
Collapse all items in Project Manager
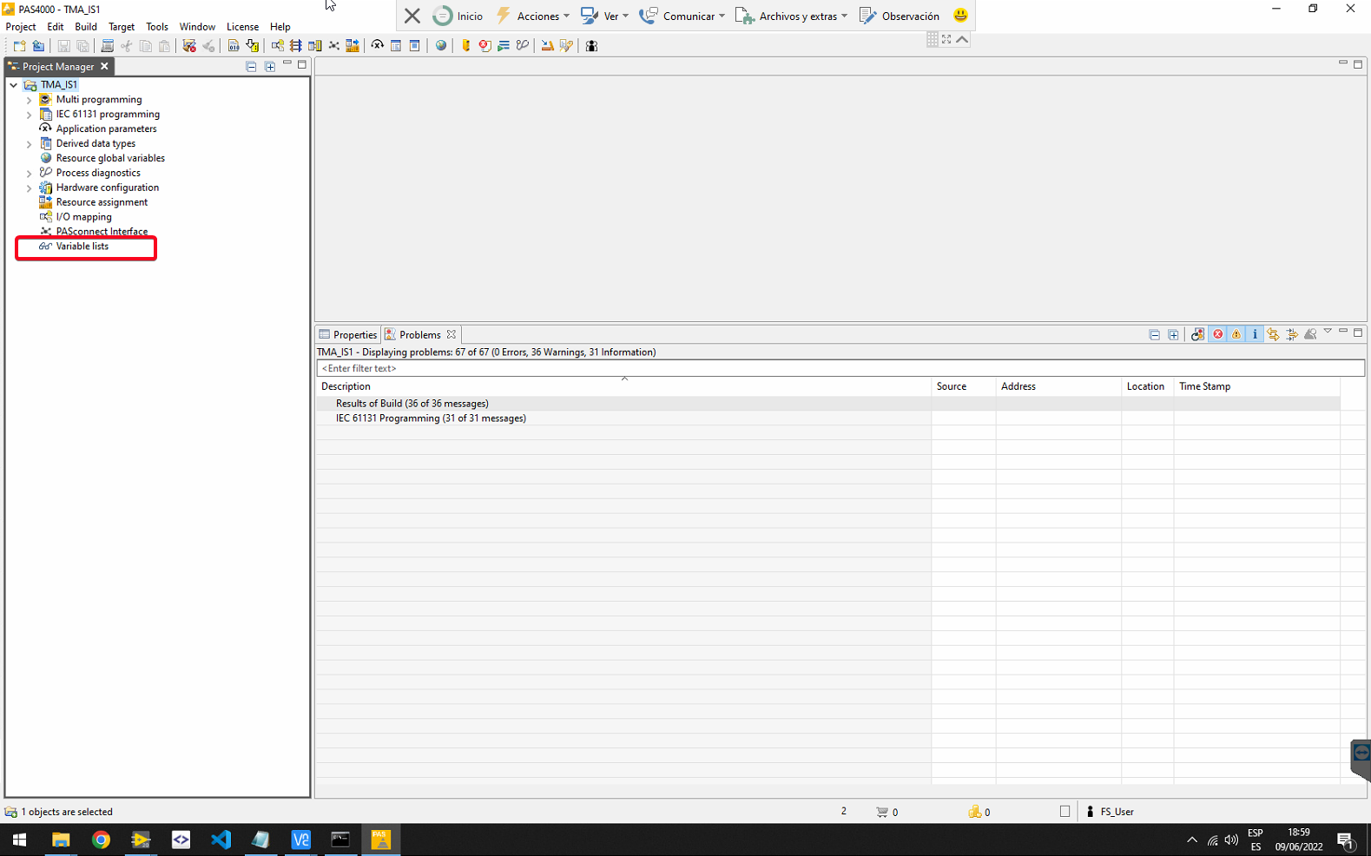[x=251, y=67]
